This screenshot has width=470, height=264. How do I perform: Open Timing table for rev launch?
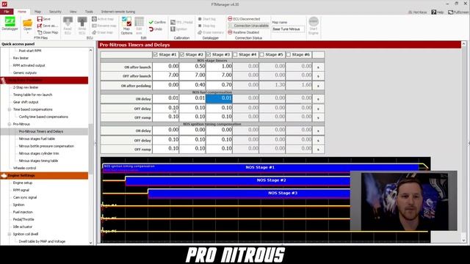(x=32, y=95)
